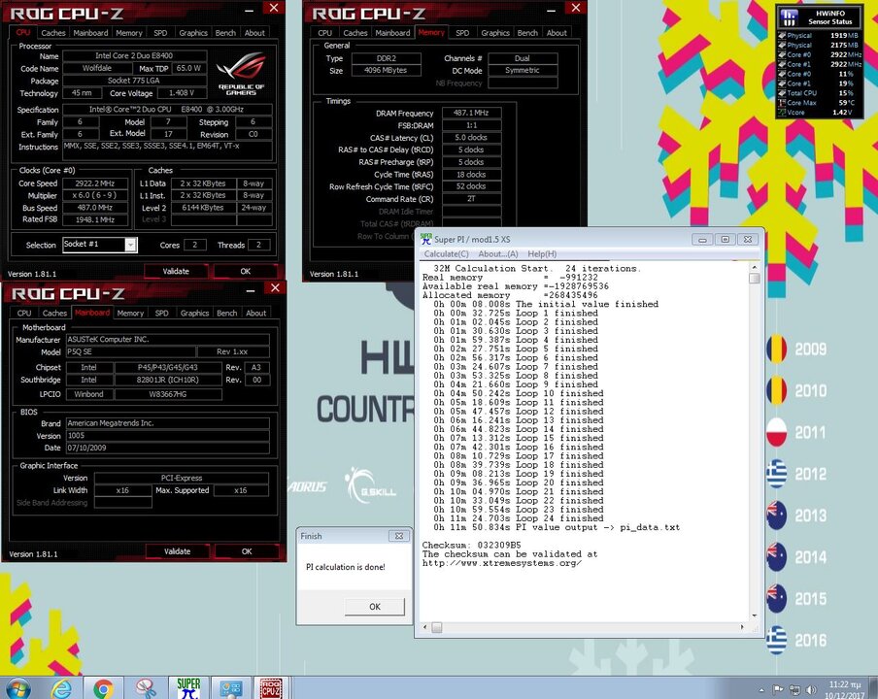878x699 pixels.
Task: Click Validate in the CPU tab window
Action: (176, 272)
